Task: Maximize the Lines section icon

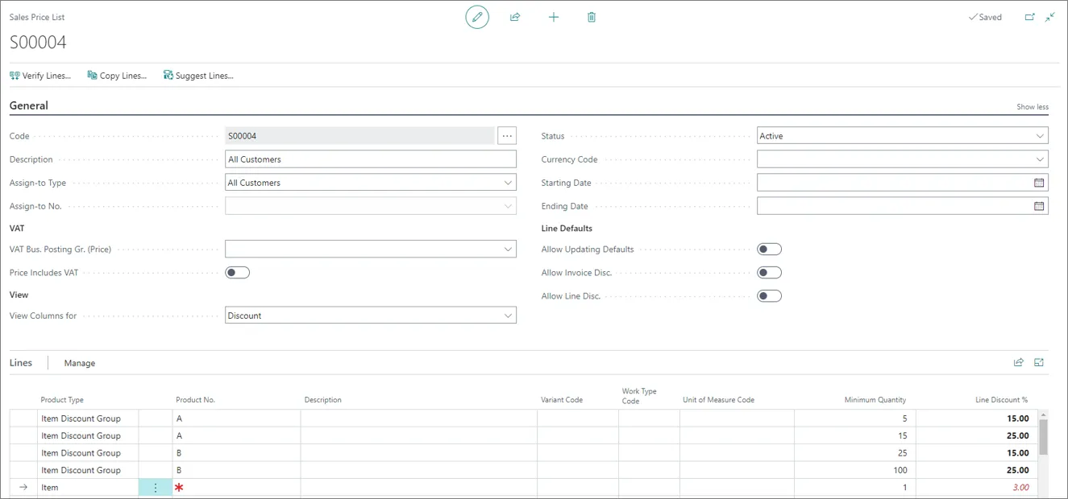Action: 1039,363
